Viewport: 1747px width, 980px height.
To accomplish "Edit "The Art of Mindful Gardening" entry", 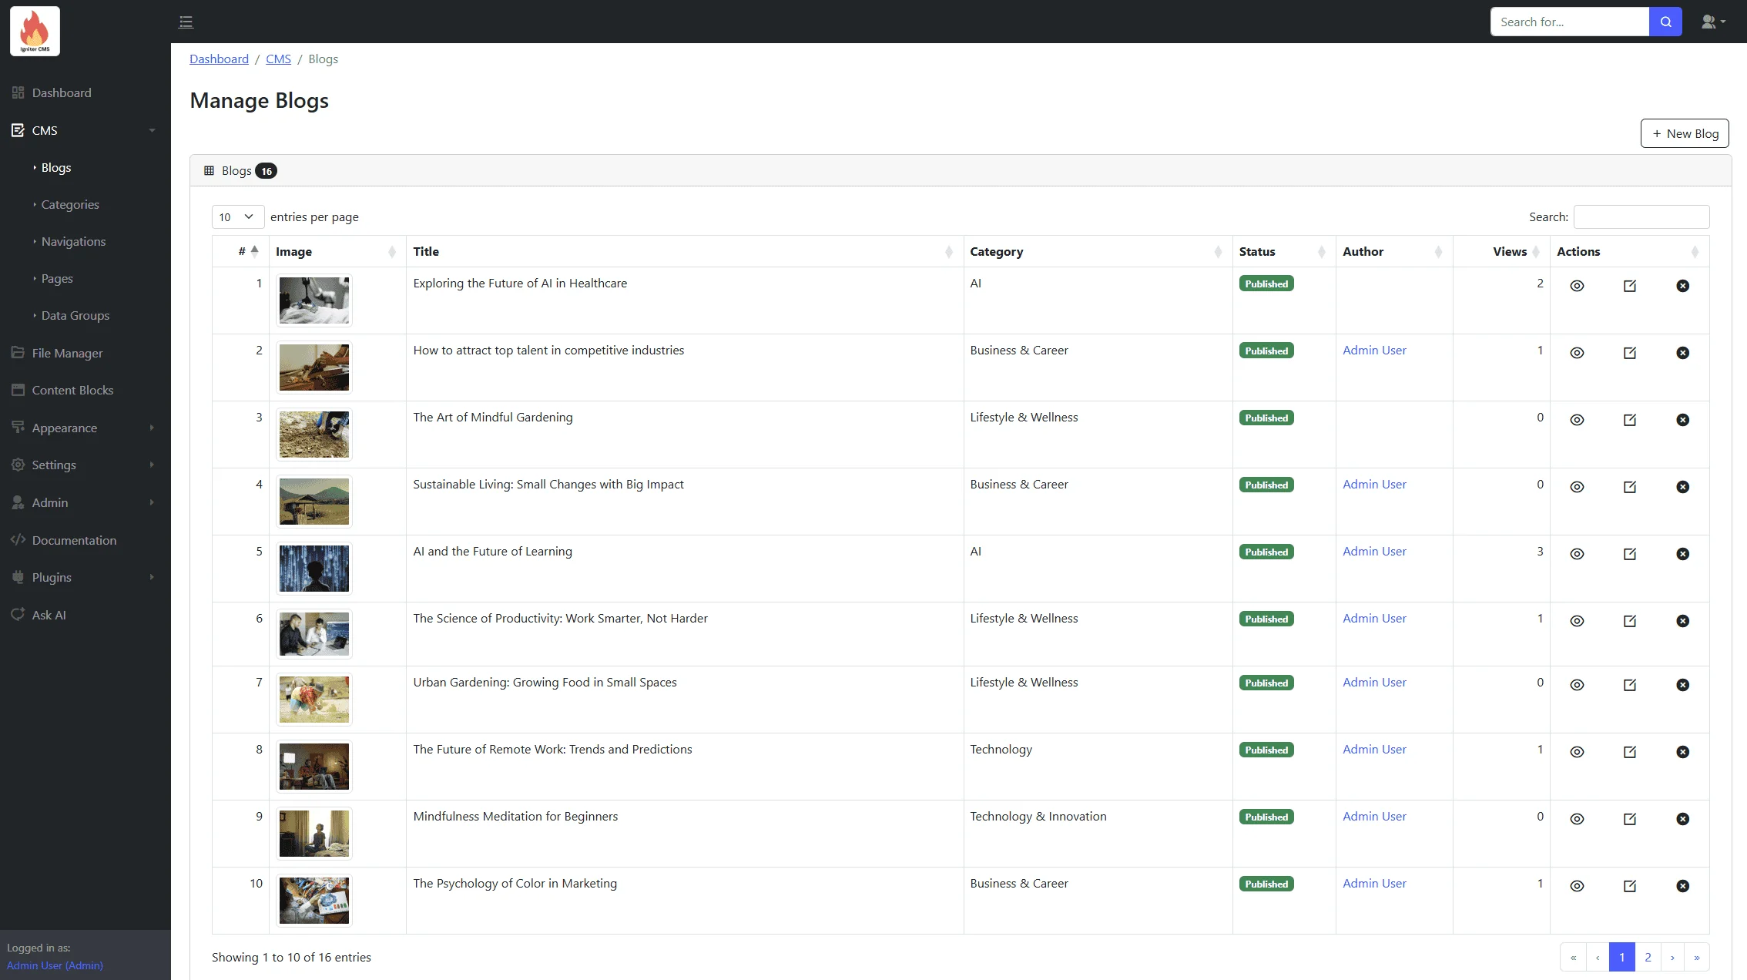I will (x=1629, y=420).
